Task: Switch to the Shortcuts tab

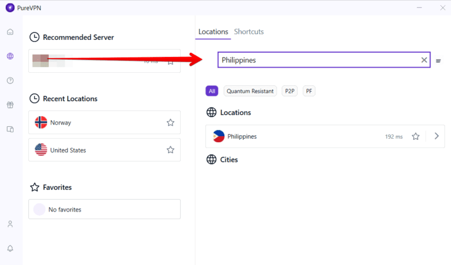Action: point(249,32)
